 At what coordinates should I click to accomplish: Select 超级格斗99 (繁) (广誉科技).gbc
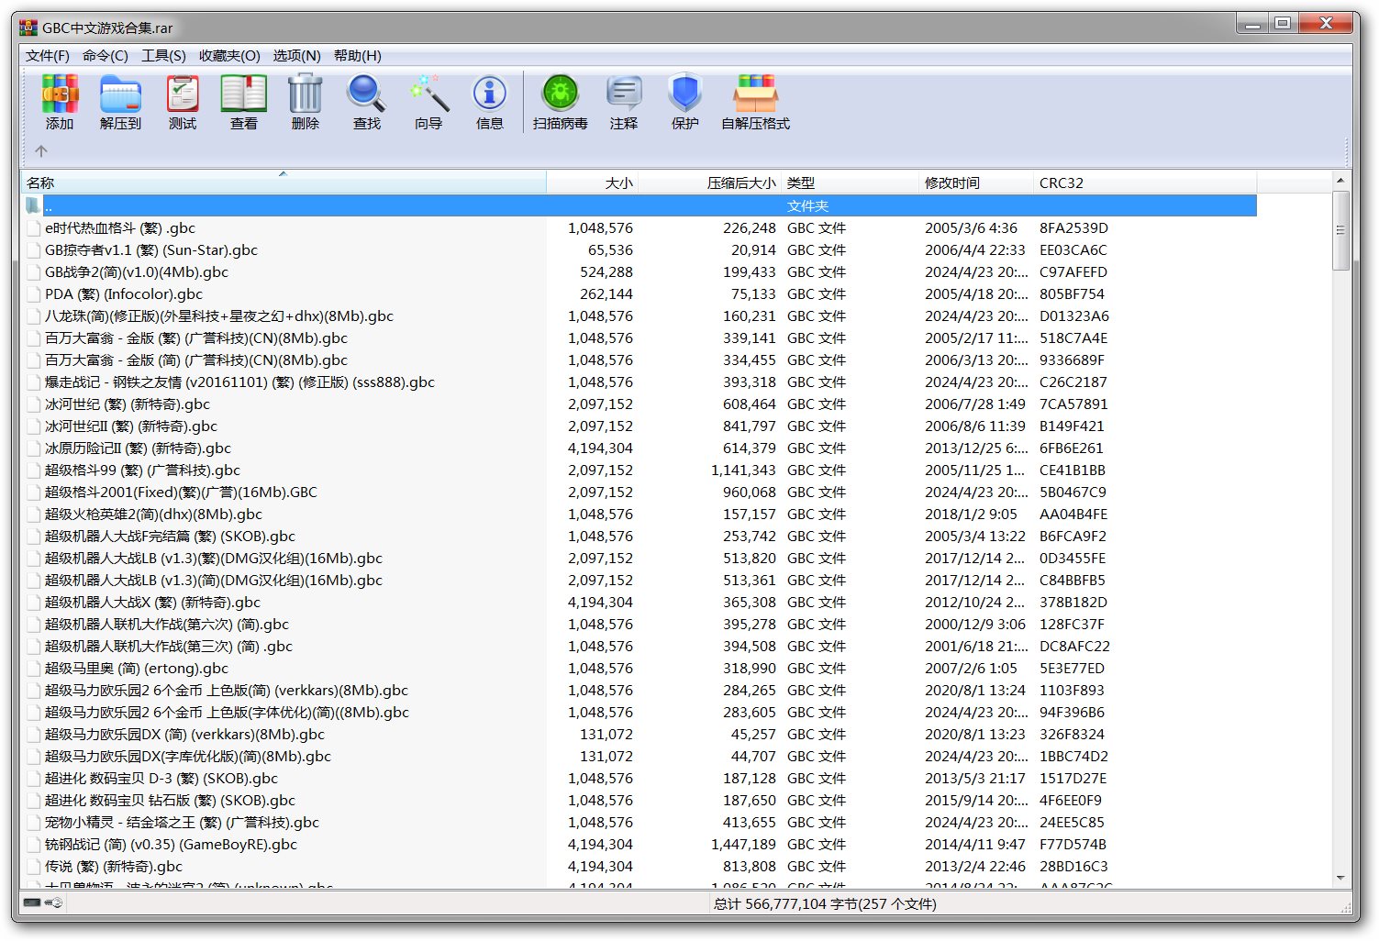click(x=142, y=470)
